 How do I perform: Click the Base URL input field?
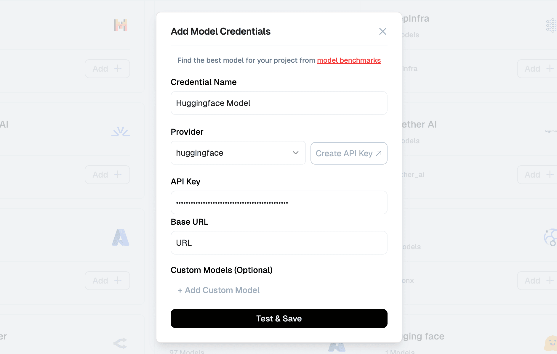click(279, 243)
